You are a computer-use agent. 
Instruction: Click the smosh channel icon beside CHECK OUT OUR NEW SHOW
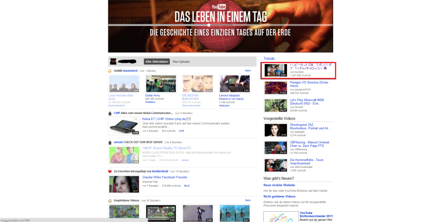(x=110, y=142)
